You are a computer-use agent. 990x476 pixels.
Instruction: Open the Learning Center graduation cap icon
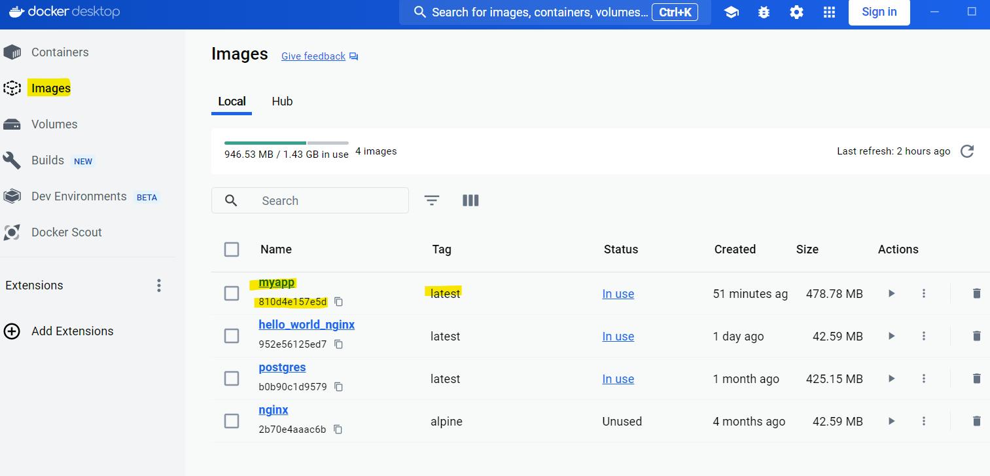coord(731,12)
